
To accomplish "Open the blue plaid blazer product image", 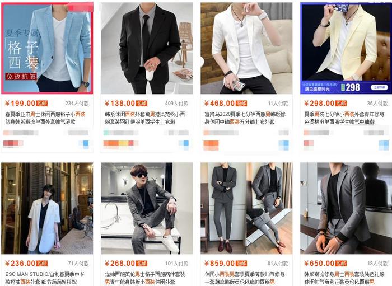I will (47, 48).
